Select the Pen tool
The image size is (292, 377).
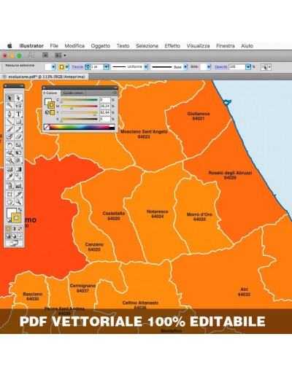[x=9, y=114]
